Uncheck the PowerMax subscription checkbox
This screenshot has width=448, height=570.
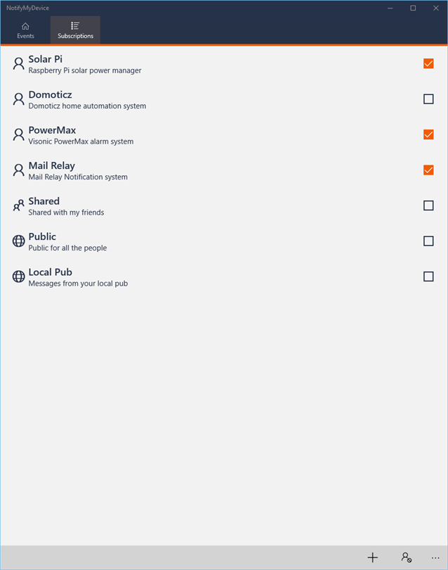click(x=428, y=134)
